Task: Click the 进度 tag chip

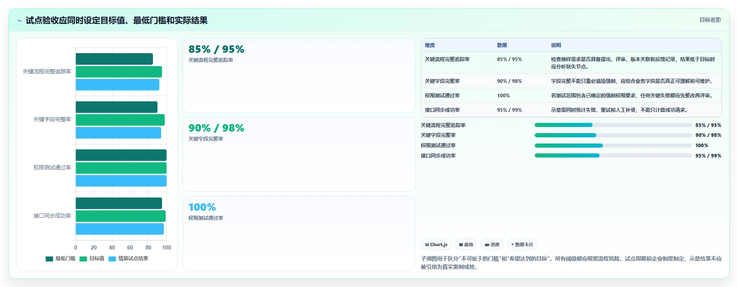Action: point(492,245)
